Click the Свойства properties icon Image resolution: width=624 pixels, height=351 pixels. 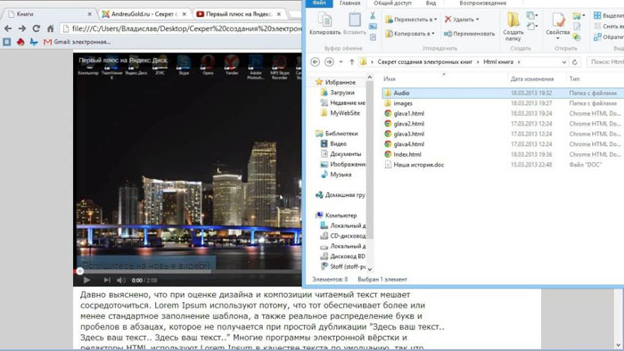tap(557, 20)
